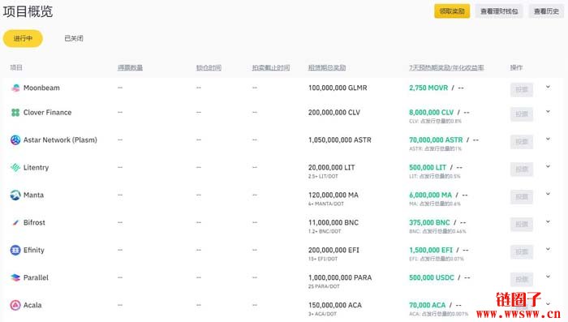
Task: Click the Acala logo icon
Action: tap(15, 305)
